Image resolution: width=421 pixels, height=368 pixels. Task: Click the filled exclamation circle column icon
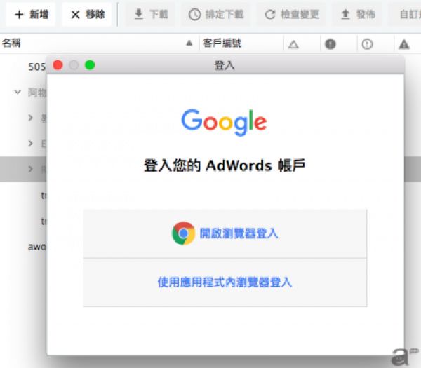click(330, 44)
